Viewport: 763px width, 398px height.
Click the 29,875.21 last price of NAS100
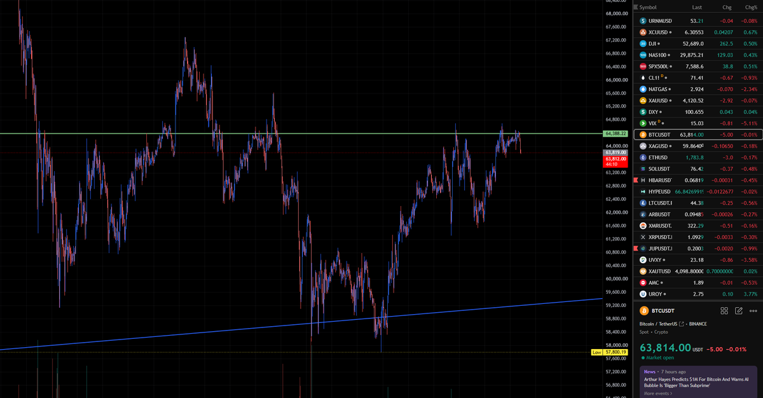tap(692, 55)
